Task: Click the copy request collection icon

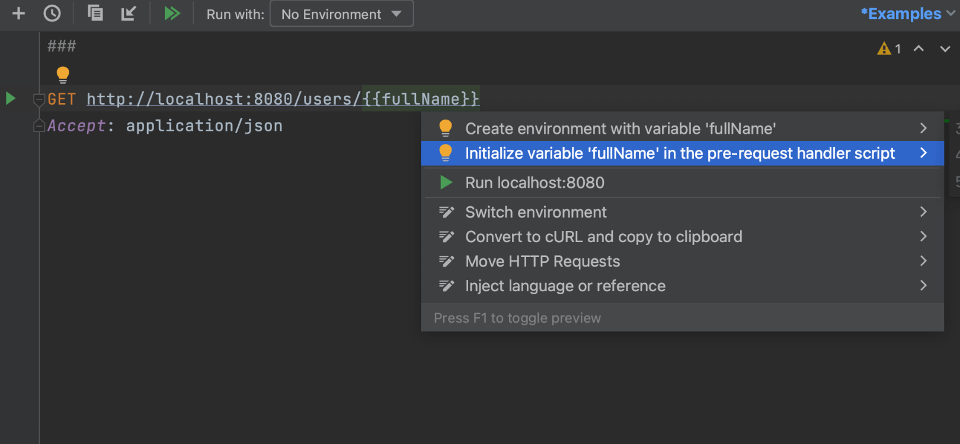Action: [95, 13]
